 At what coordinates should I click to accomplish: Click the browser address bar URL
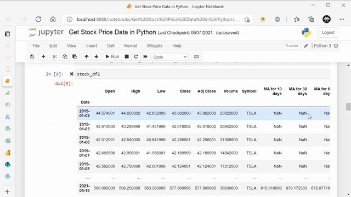point(157,20)
